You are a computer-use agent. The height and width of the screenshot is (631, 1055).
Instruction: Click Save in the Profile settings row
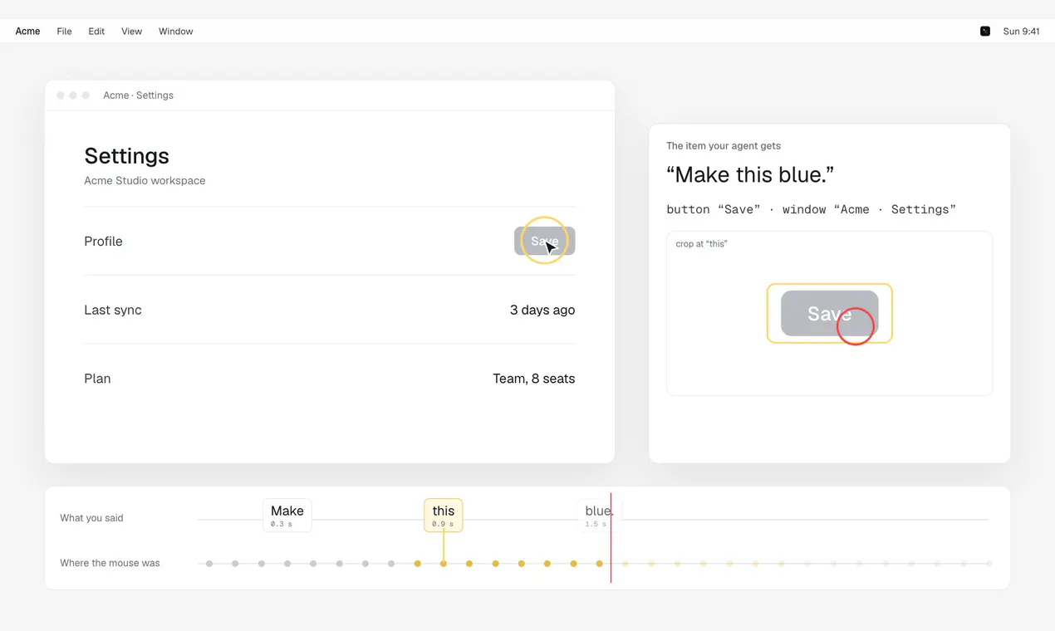544,242
